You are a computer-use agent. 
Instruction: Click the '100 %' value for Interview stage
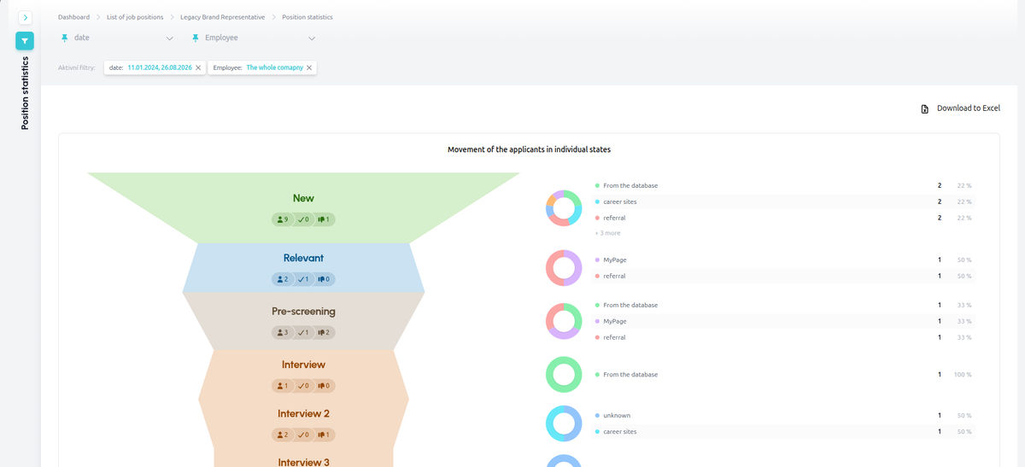962,374
